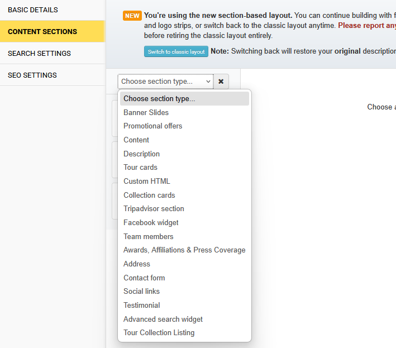The height and width of the screenshot is (348, 396).
Task: Open the Choose section type dropdown
Action: (165, 82)
